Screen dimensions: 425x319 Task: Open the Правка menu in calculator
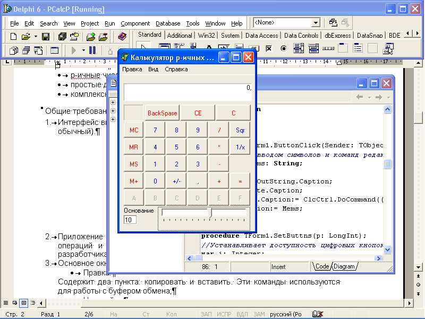tap(132, 69)
